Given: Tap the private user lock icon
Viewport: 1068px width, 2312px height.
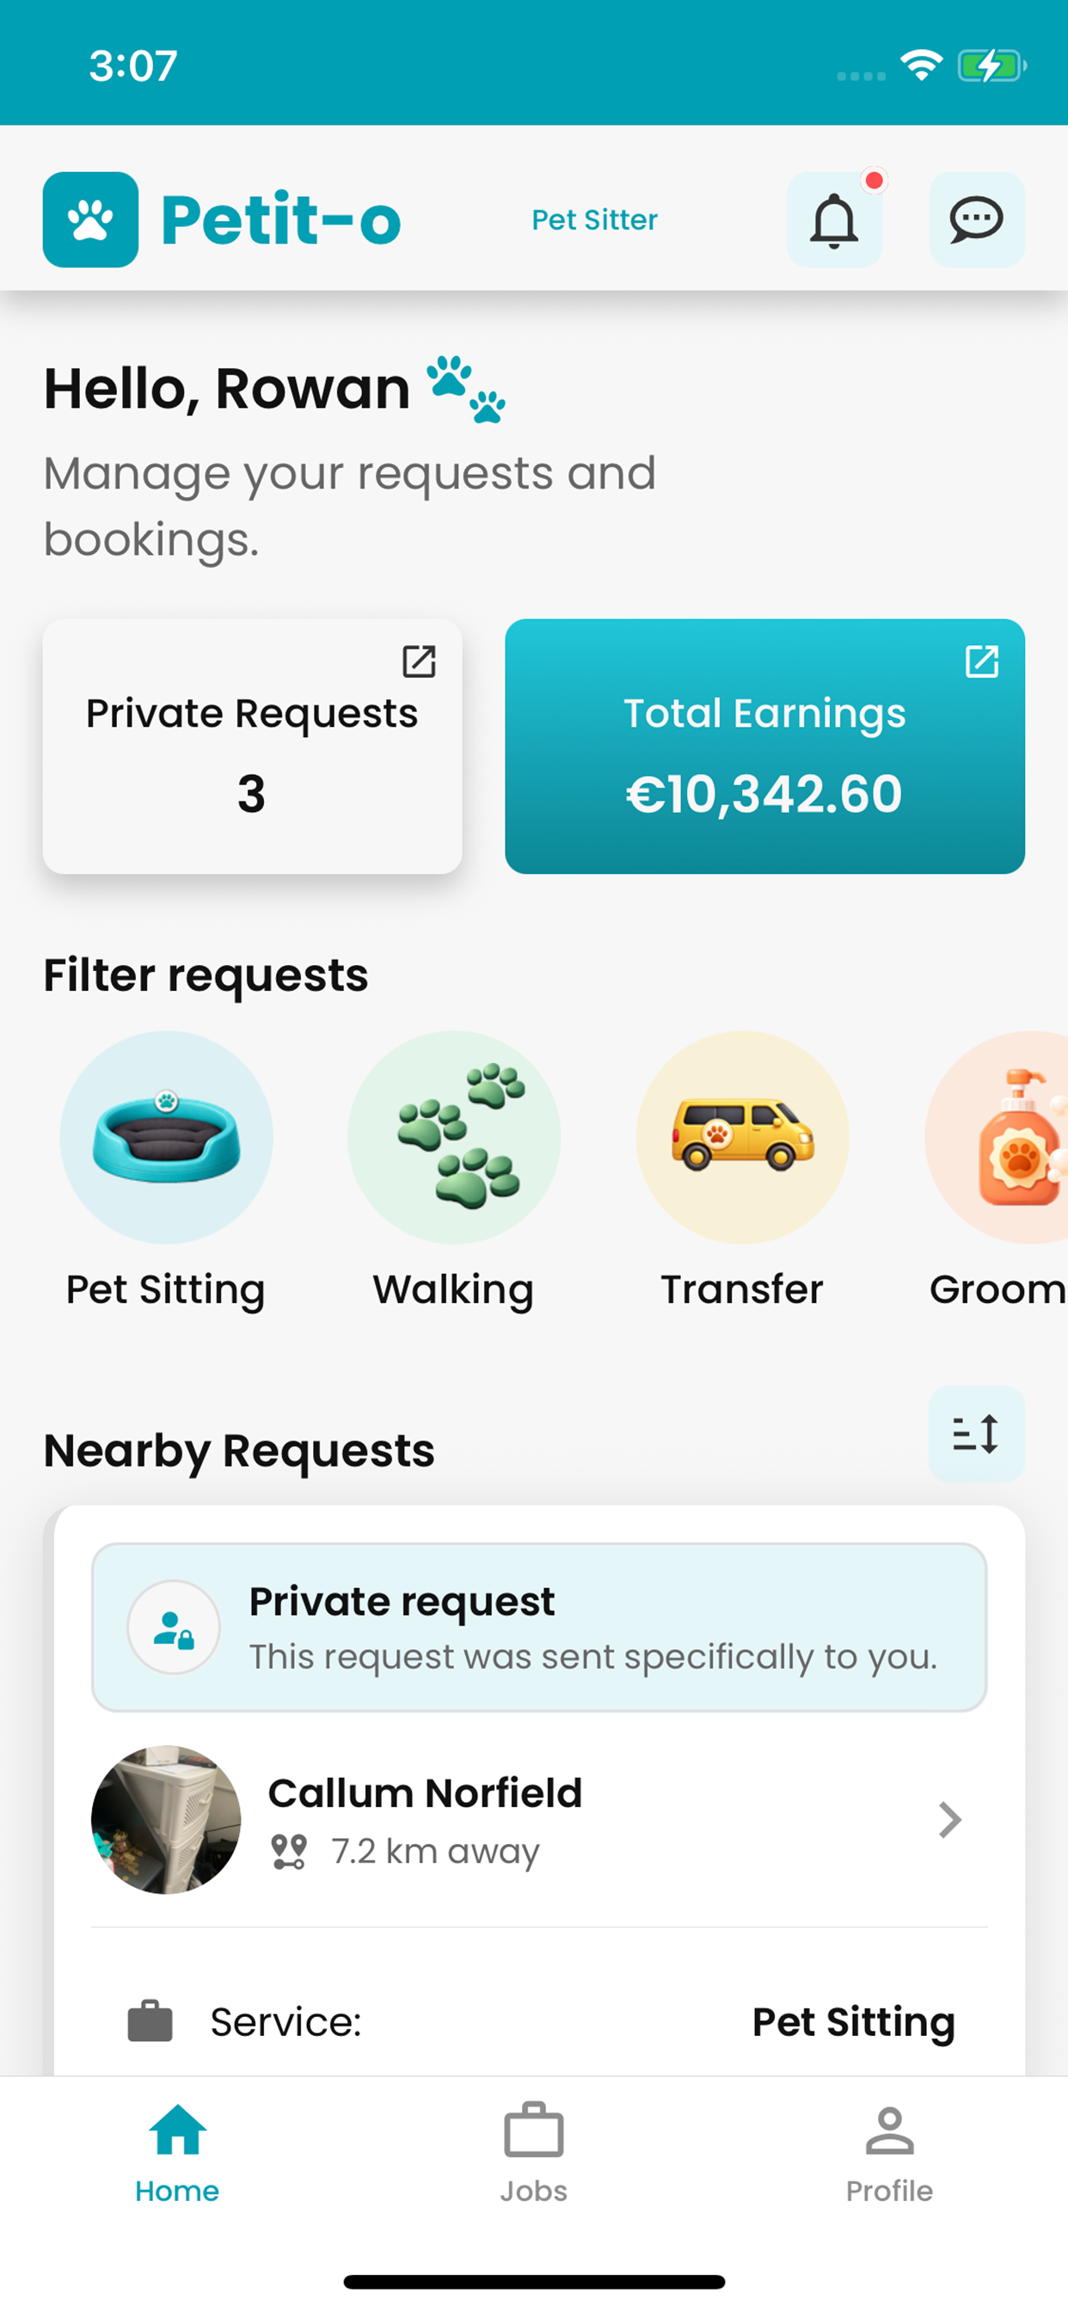Looking at the screenshot, I should click(173, 1627).
